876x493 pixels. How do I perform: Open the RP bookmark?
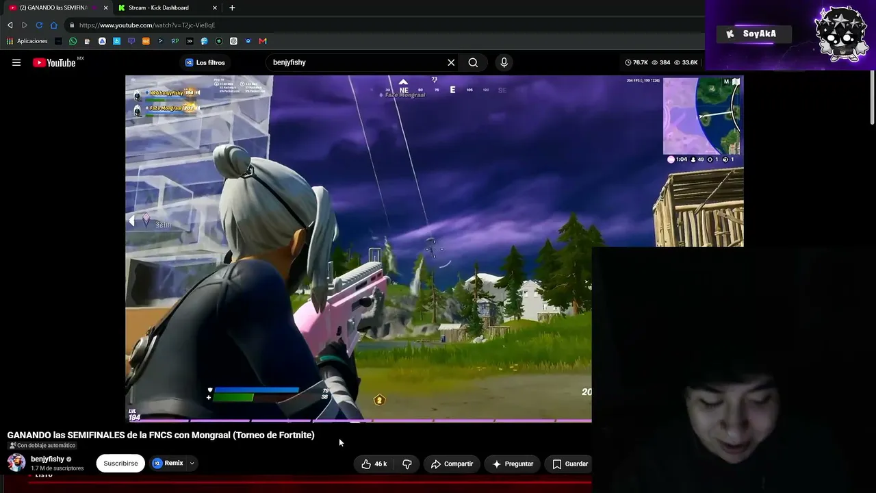pyautogui.click(x=175, y=41)
